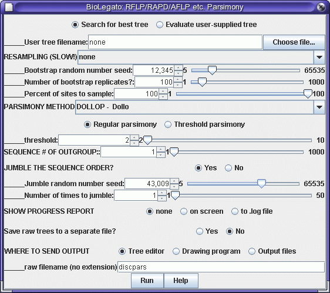Click the Choose file... button
Image resolution: width=330 pixels, height=293 pixels.
[x=294, y=42]
